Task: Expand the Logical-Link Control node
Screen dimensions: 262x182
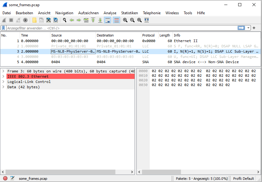Action: [3, 82]
